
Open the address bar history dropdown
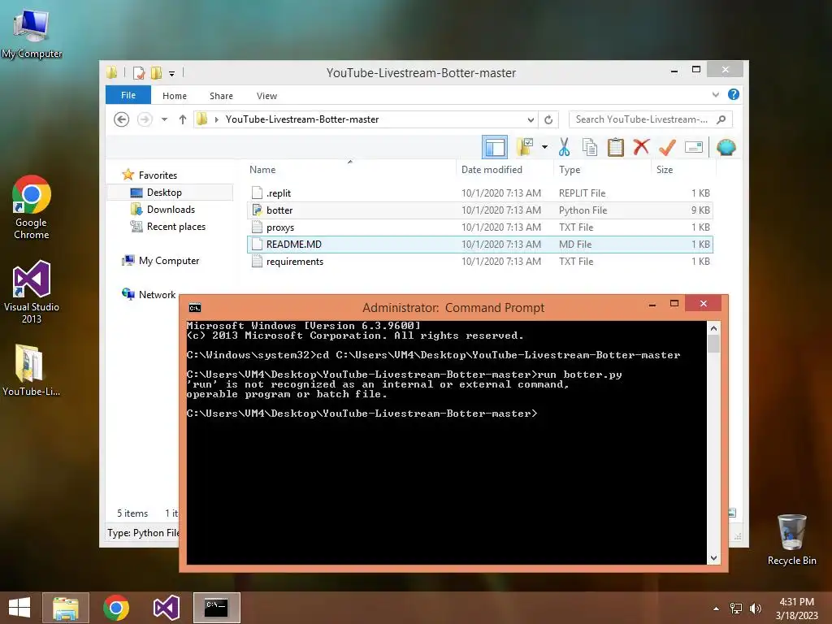tap(531, 119)
